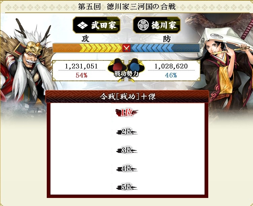The height and width of the screenshot is (206, 253).
Task: Select the 4位 rank brushstroke badge
Action: tap(126, 169)
